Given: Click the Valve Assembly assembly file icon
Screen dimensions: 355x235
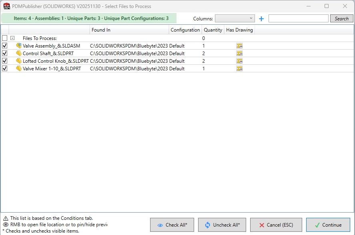Looking at the screenshot, I should (19, 46).
